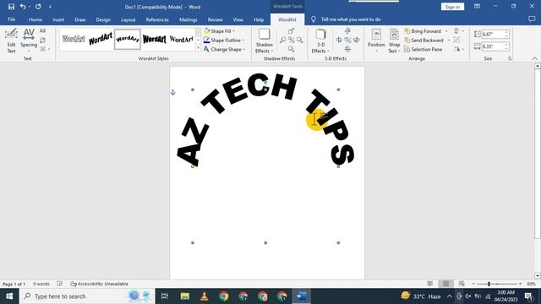
Task: Adjust the zoom slider in the status bar
Action: tap(489, 284)
